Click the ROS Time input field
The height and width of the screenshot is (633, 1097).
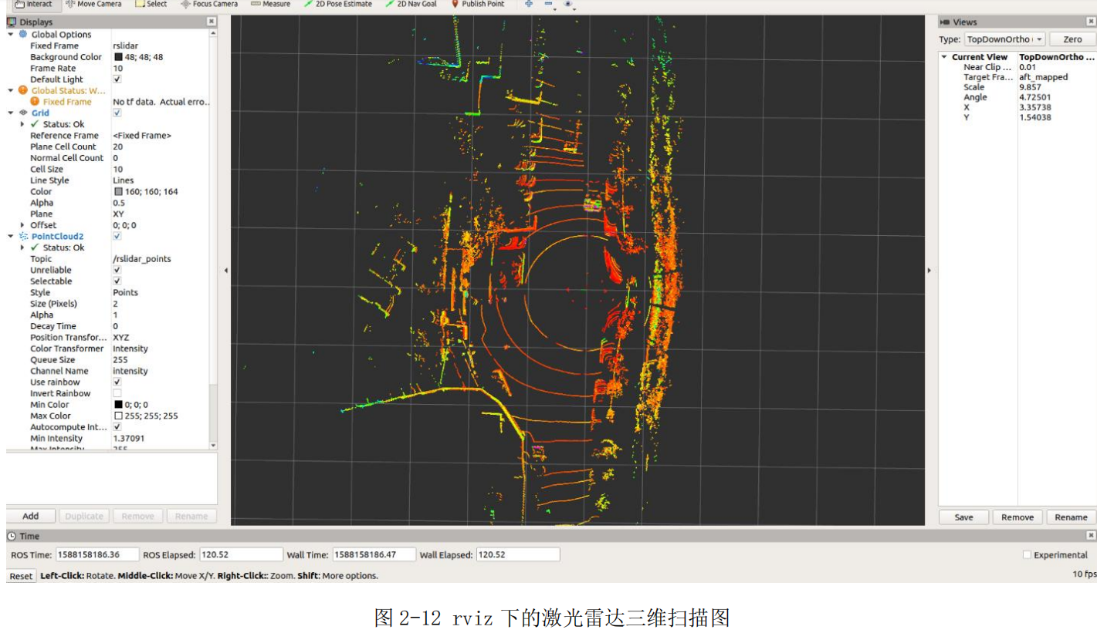click(97, 554)
